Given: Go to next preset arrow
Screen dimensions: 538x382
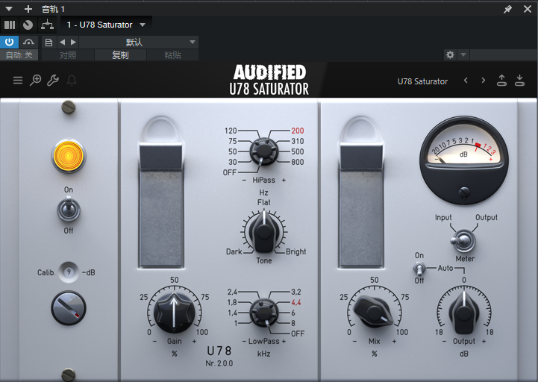Looking at the screenshot, I should click(483, 81).
